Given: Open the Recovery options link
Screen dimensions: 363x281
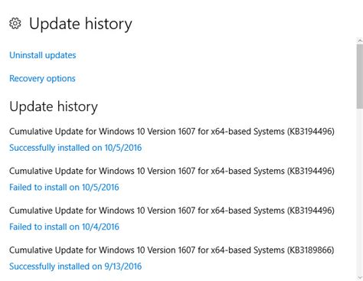Looking at the screenshot, I should pos(42,78).
